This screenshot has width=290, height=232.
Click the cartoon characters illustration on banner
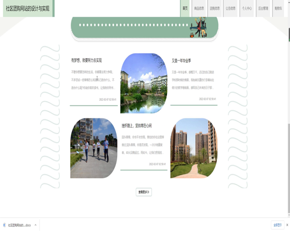[x=199, y=27]
